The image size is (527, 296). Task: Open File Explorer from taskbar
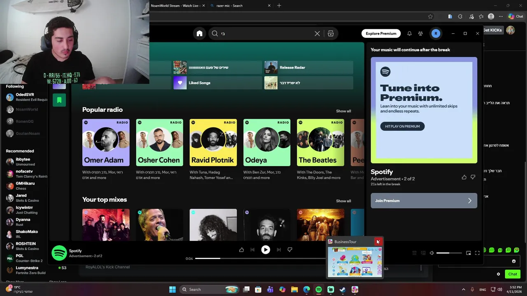pyautogui.click(x=294, y=289)
